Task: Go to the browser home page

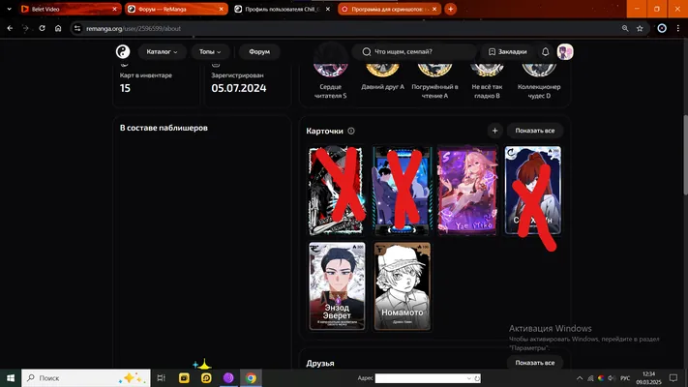Action: pyautogui.click(x=58, y=28)
